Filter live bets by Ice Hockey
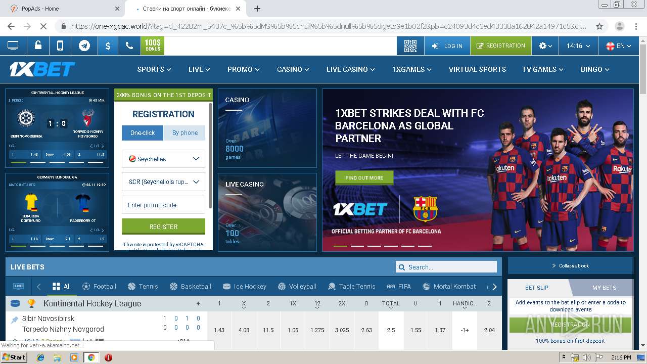Screen dimensions: 647x364 coord(244,286)
